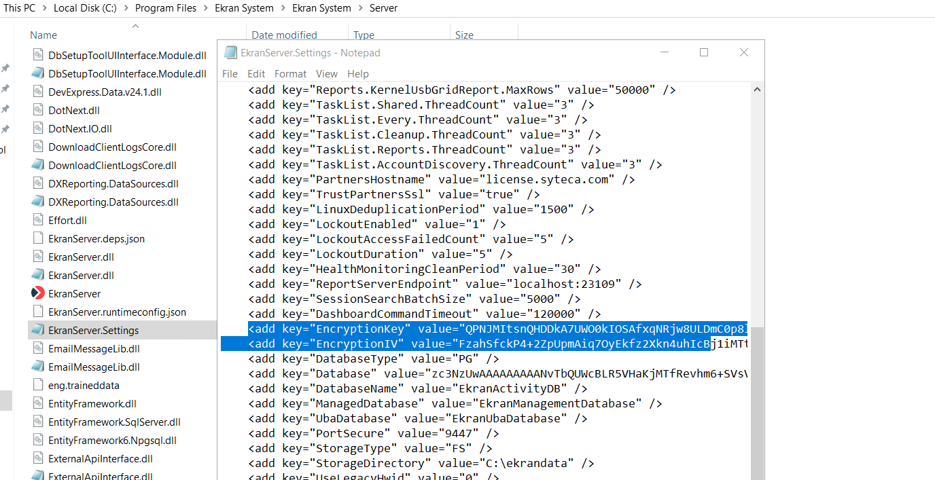Image resolution: width=935 pixels, height=480 pixels.
Task: Select the second EkranServer.dll file icon
Action: [37, 275]
